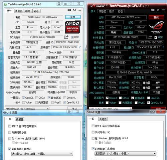
Task: Click the BIOS export share icon in light window
Action: click(x=66, y=37)
